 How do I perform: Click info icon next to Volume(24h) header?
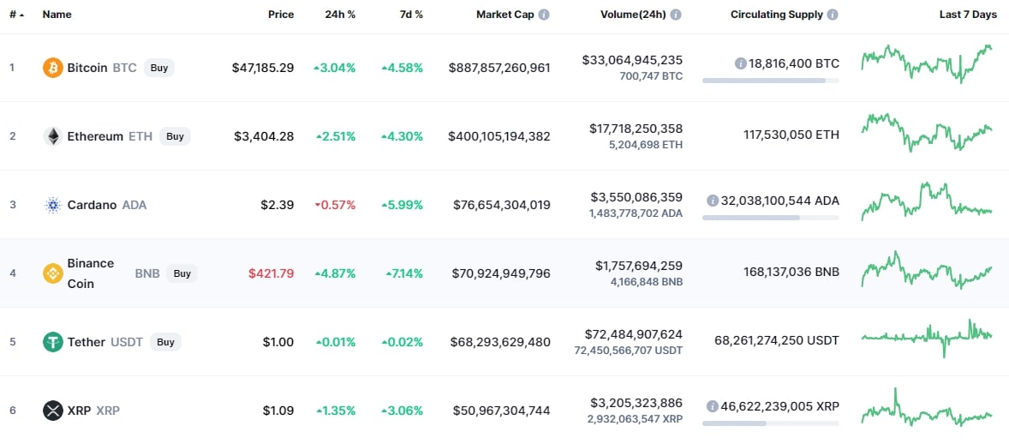pos(677,15)
